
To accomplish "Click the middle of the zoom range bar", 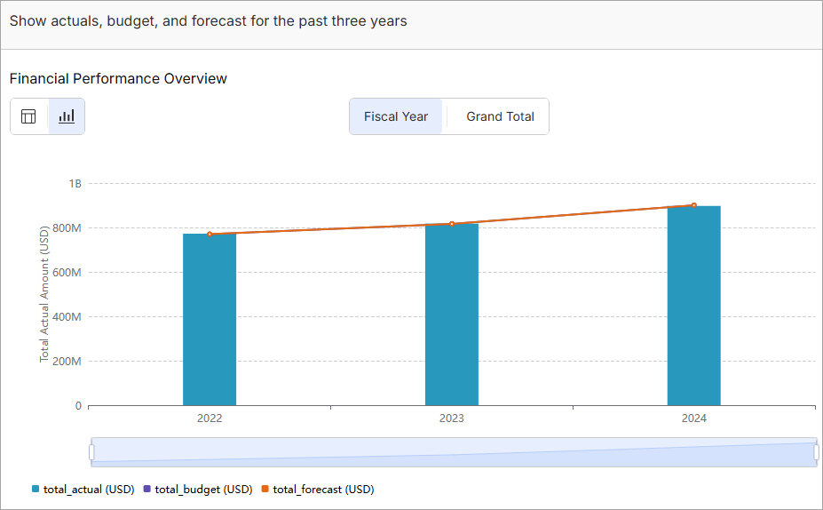I will coord(453,451).
